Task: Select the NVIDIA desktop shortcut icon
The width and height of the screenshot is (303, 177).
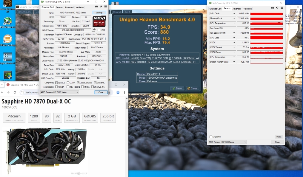Action: (x=8, y=75)
